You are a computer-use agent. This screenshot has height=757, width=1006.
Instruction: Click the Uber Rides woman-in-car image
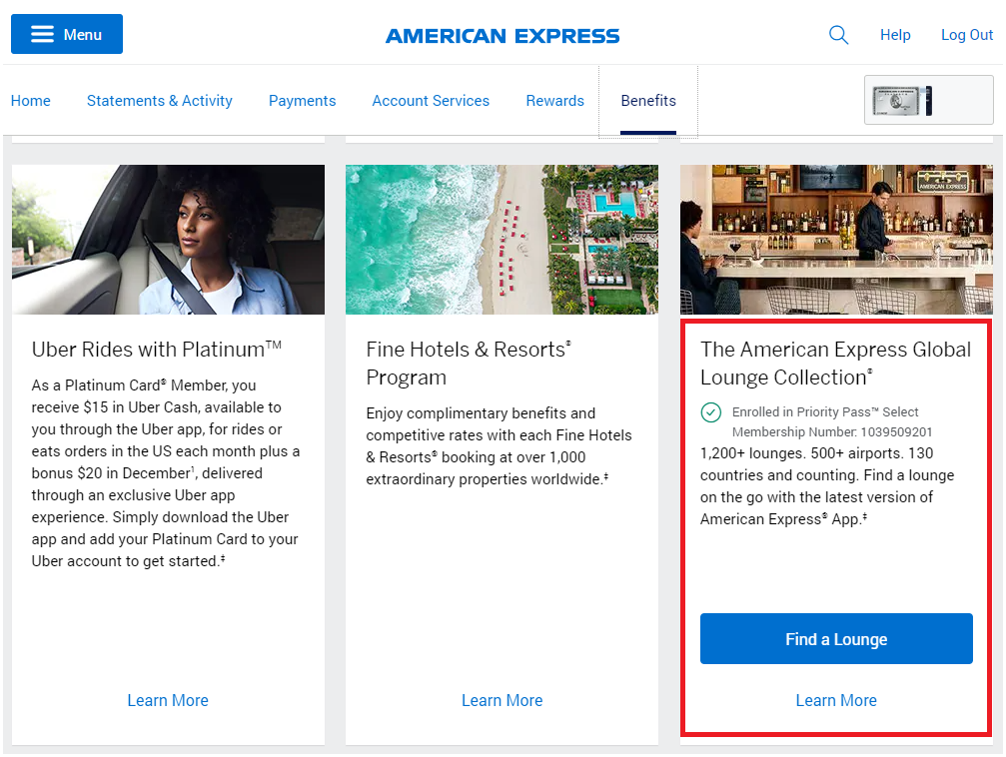point(168,240)
